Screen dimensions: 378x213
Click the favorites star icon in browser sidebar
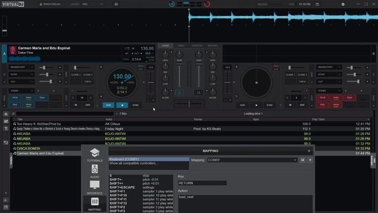pyautogui.click(x=6, y=114)
